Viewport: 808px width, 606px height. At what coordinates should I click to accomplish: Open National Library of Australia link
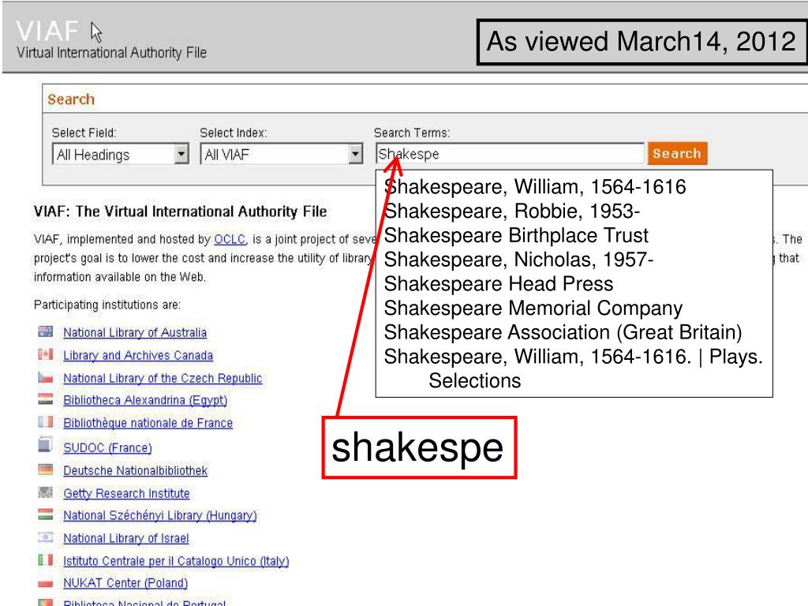pos(135,333)
